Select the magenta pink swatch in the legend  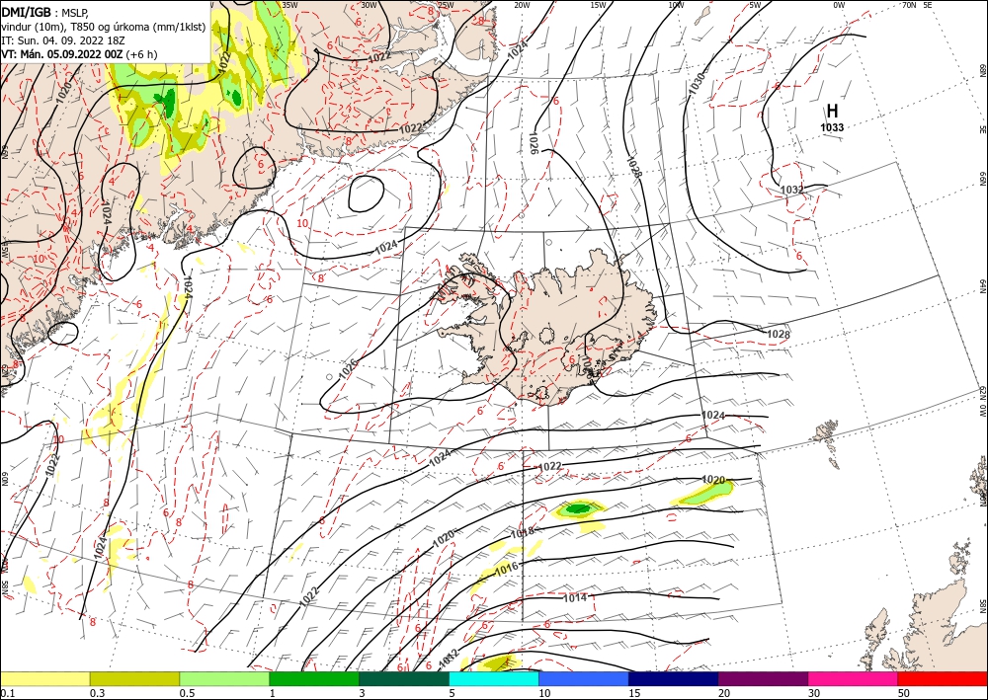click(854, 678)
